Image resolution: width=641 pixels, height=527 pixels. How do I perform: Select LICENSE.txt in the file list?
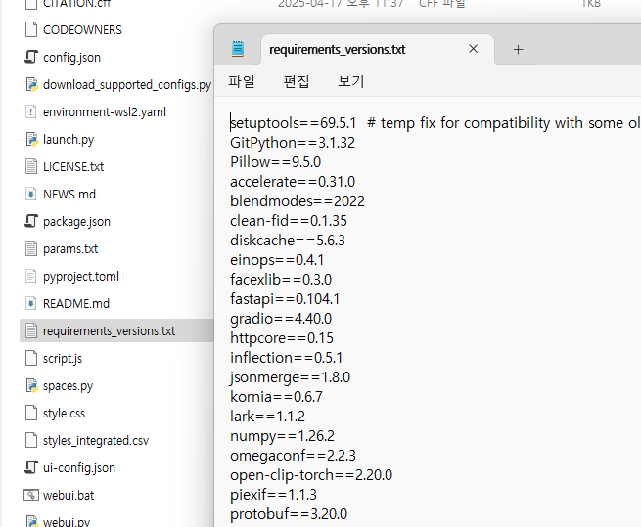(x=73, y=166)
